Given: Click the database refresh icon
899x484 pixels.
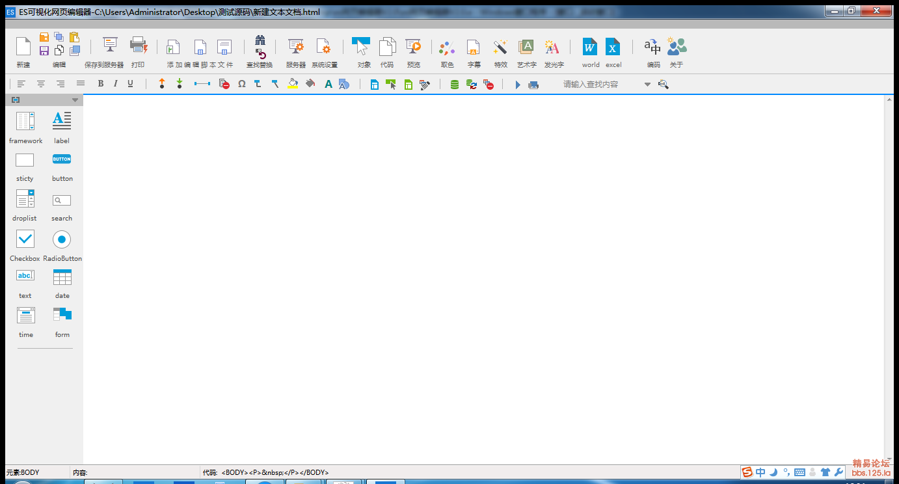Looking at the screenshot, I should click(x=472, y=85).
